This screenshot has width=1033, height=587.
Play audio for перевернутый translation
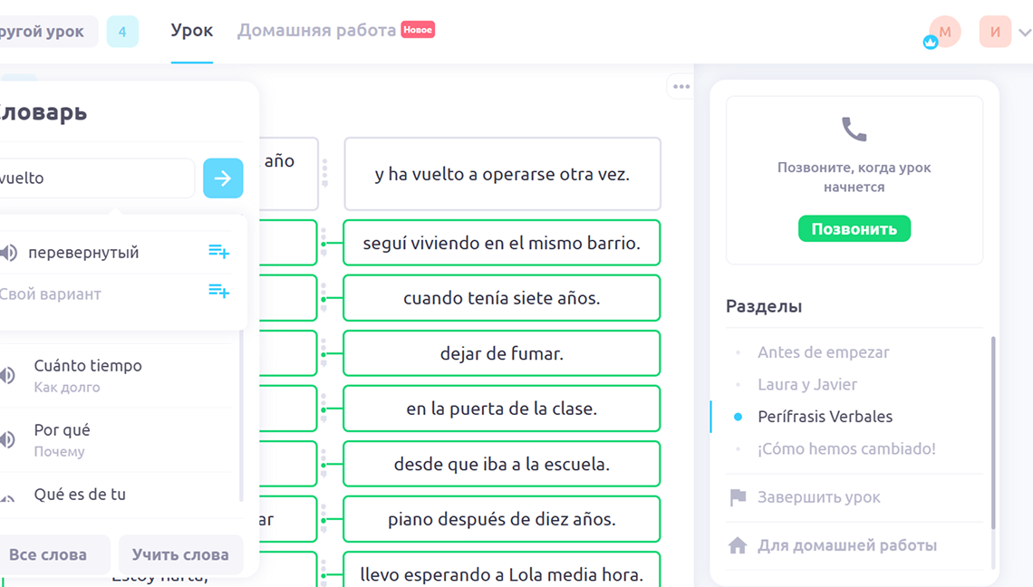(8, 253)
